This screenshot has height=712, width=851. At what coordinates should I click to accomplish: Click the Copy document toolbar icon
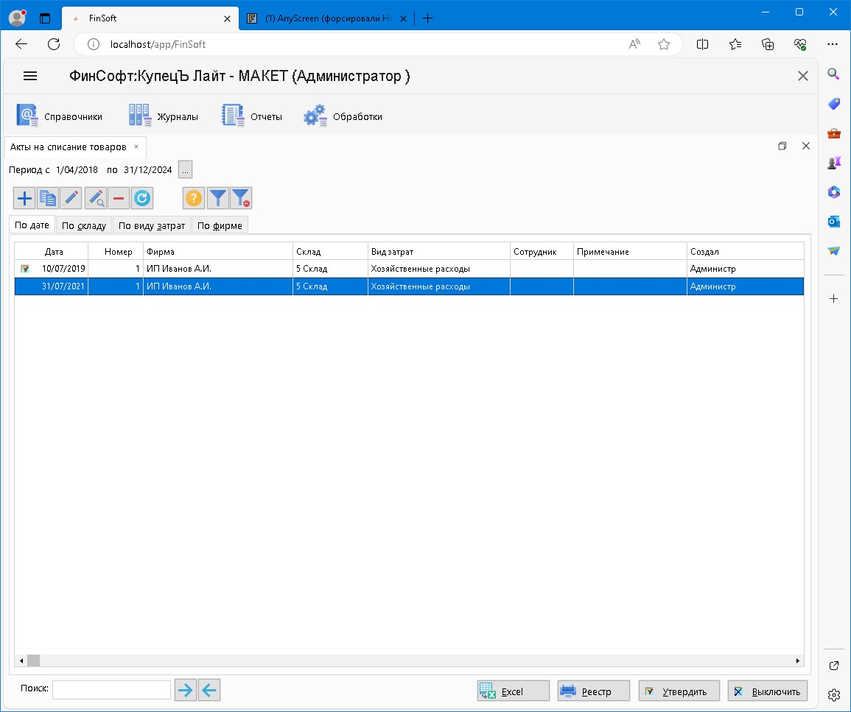click(48, 197)
